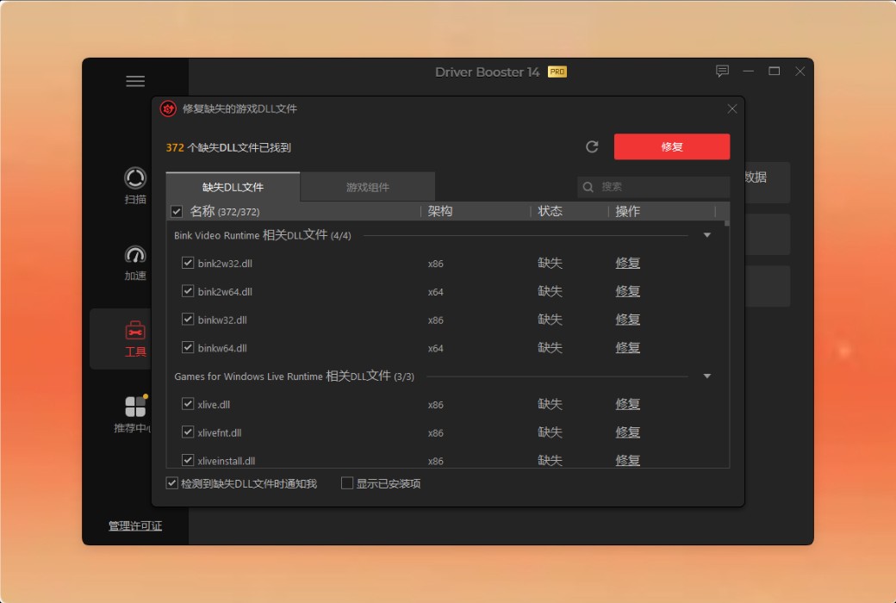
Task: Open the Tools (工具) sidebar section
Action: (135, 339)
